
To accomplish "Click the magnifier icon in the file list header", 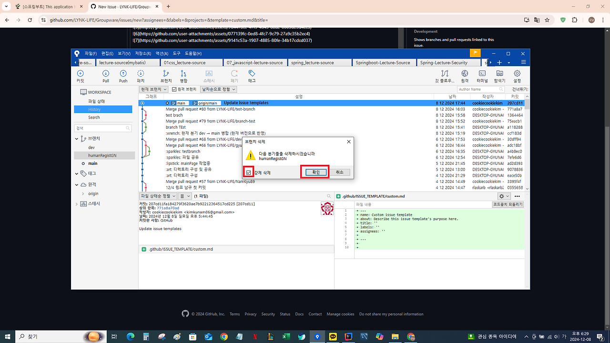I will (329, 196).
